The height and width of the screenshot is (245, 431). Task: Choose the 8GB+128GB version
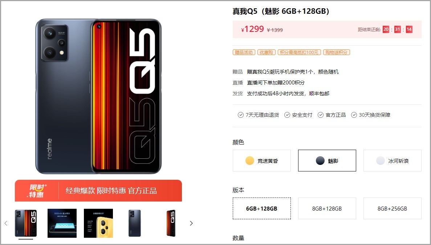(327, 208)
